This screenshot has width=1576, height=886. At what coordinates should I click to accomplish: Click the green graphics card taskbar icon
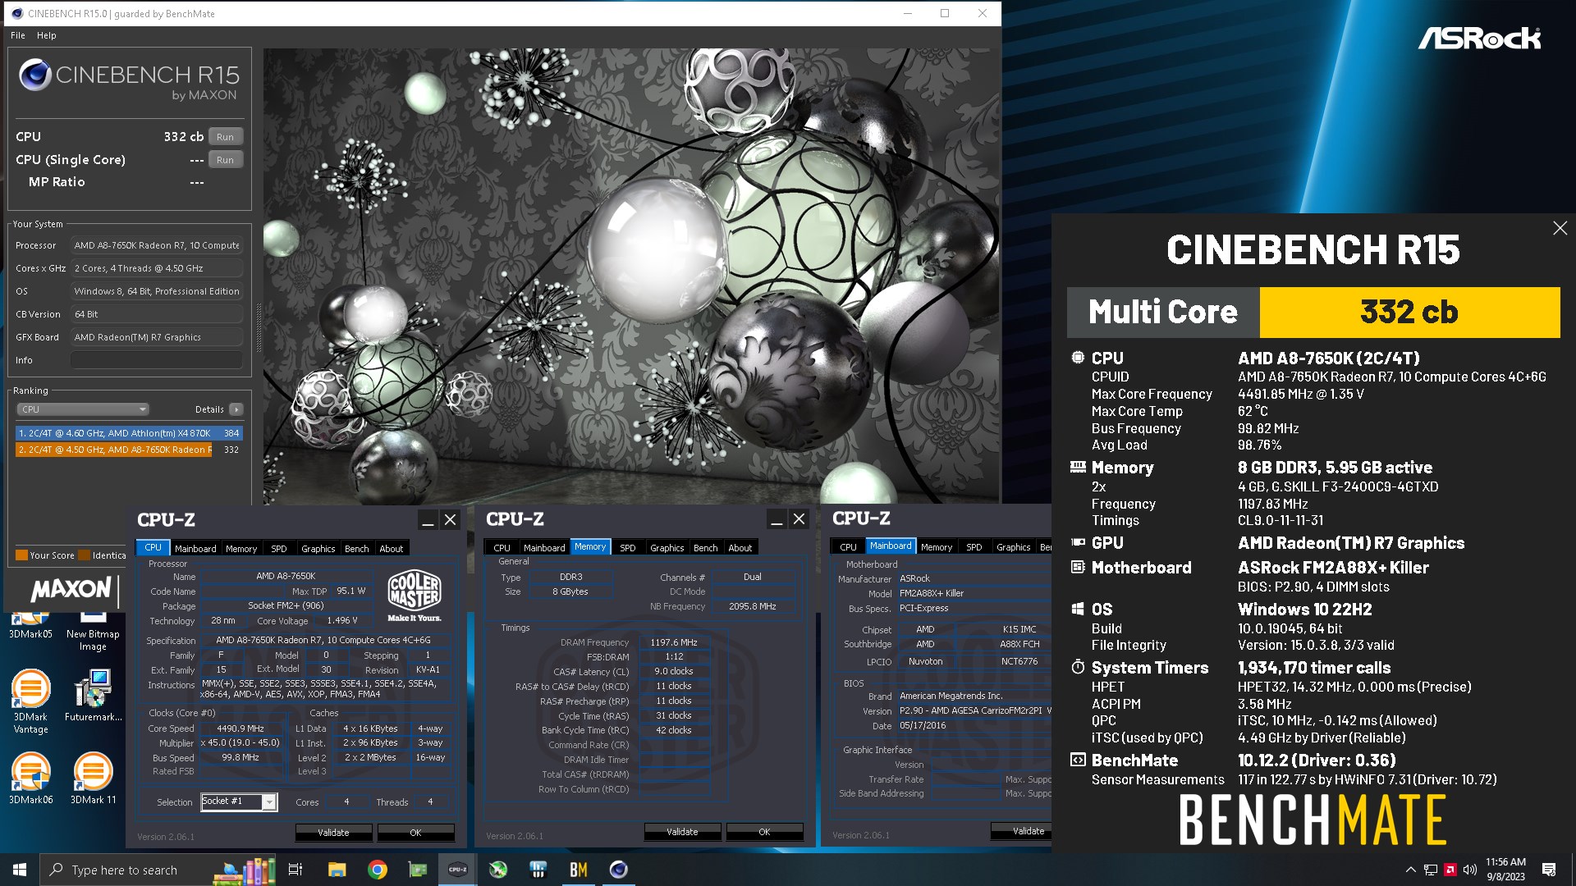(x=418, y=870)
